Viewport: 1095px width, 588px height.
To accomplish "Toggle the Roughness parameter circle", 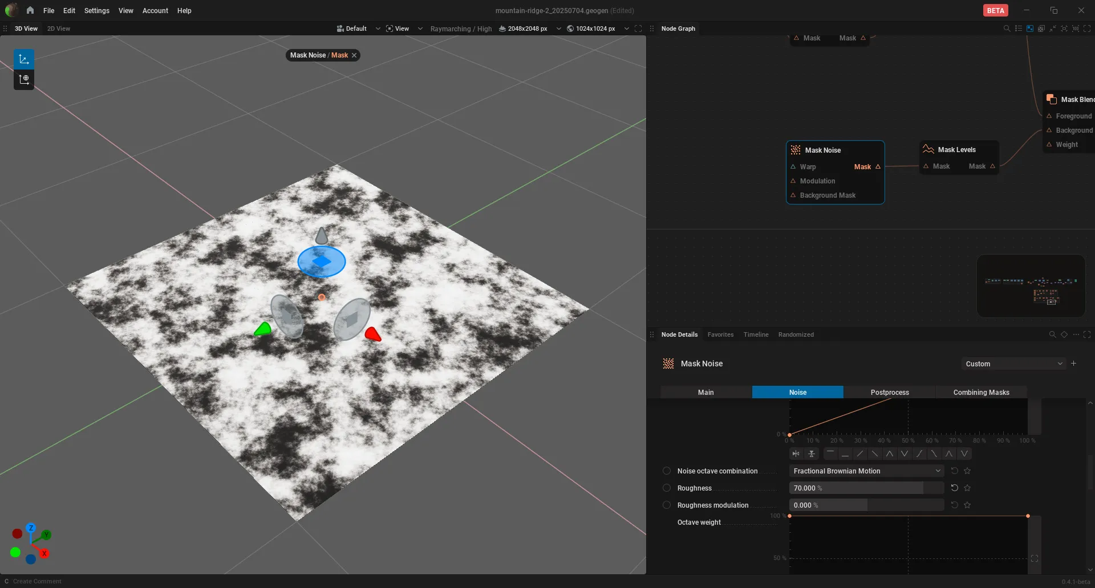I will click(667, 488).
